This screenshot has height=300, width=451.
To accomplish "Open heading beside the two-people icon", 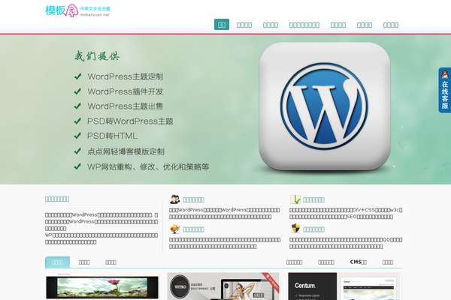I will pos(193,199).
